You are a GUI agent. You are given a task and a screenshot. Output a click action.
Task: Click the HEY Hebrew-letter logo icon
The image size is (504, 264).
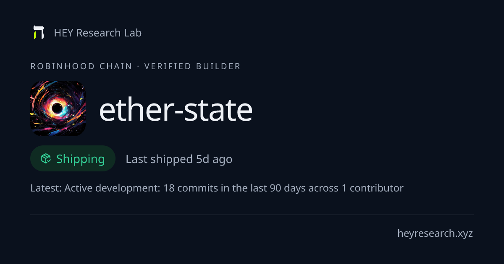point(39,33)
